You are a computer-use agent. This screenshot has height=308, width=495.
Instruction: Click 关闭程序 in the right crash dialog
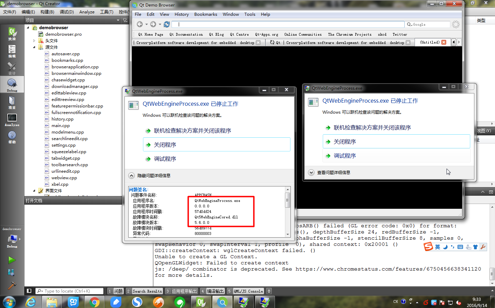[396, 141]
